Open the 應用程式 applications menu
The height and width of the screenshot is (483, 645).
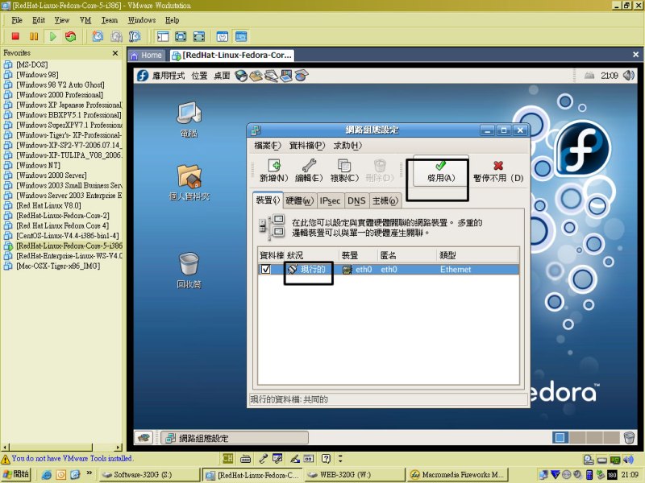click(169, 76)
